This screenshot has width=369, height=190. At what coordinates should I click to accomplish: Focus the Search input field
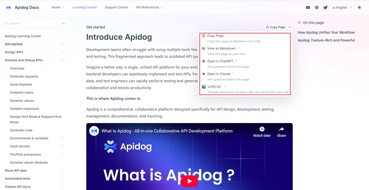click(36, 23)
